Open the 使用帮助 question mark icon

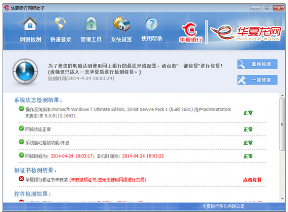pyautogui.click(x=152, y=24)
